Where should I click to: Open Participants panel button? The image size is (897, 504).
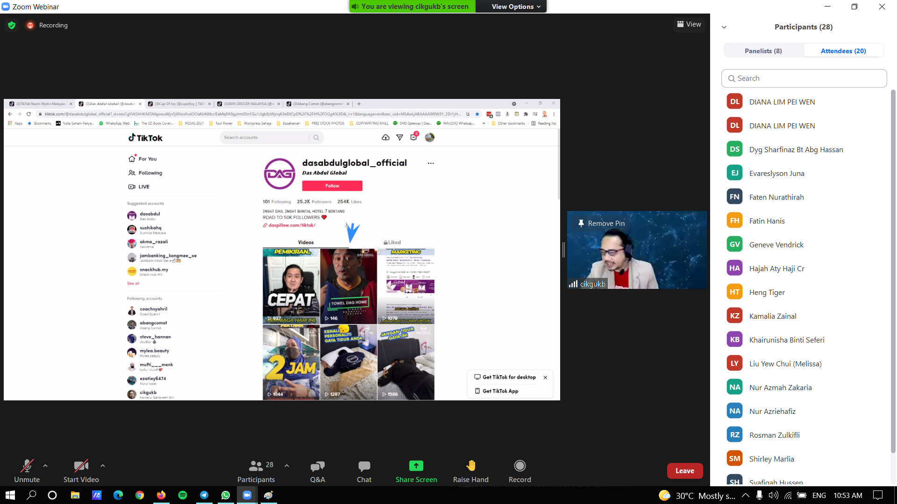click(256, 470)
